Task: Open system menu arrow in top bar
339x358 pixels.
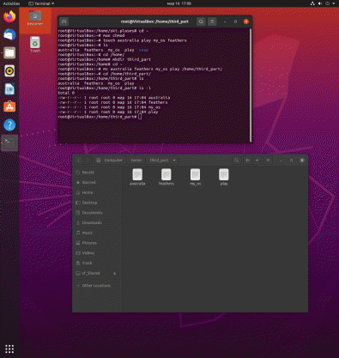Action: tap(334, 3)
